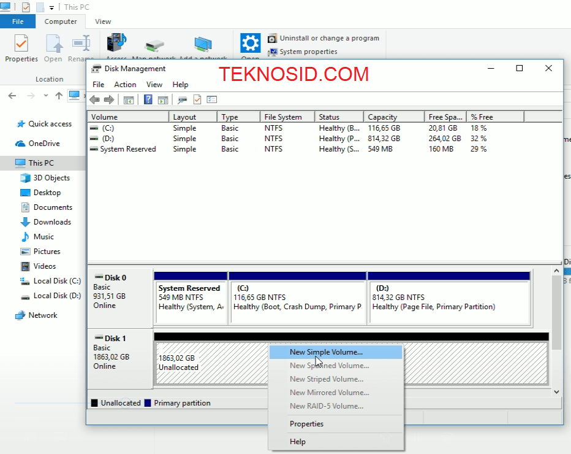Click the properties icon in the Explorer title bar
Image resolution: width=571 pixels, height=454 pixels.
coord(26,7)
